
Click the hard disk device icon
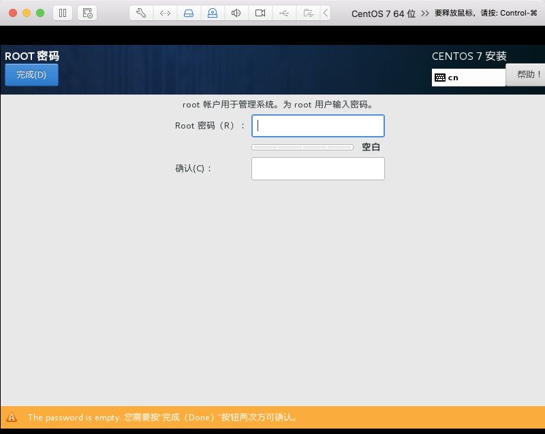click(x=189, y=13)
